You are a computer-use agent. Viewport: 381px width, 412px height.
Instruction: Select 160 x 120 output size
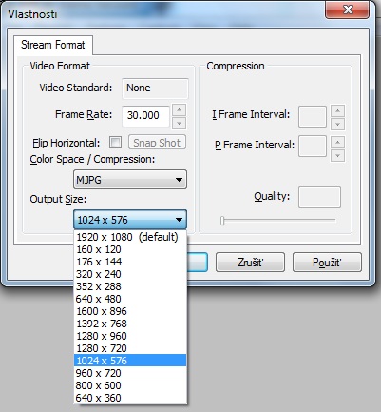(130, 249)
